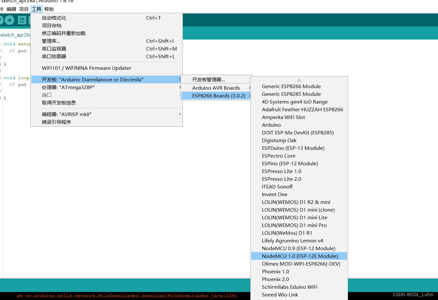The image size is (438, 300).
Task: Open 开发板管理器...
Action: pos(216,80)
